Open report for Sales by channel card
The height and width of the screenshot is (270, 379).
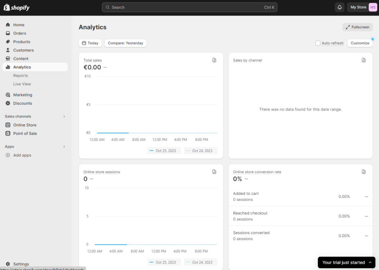[363, 60]
